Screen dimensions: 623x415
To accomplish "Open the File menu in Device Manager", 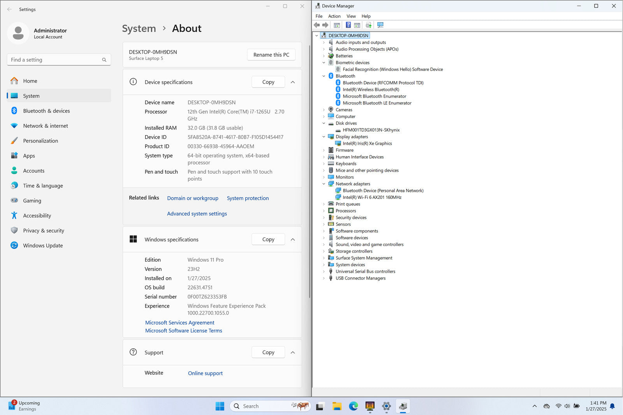I will (x=319, y=16).
